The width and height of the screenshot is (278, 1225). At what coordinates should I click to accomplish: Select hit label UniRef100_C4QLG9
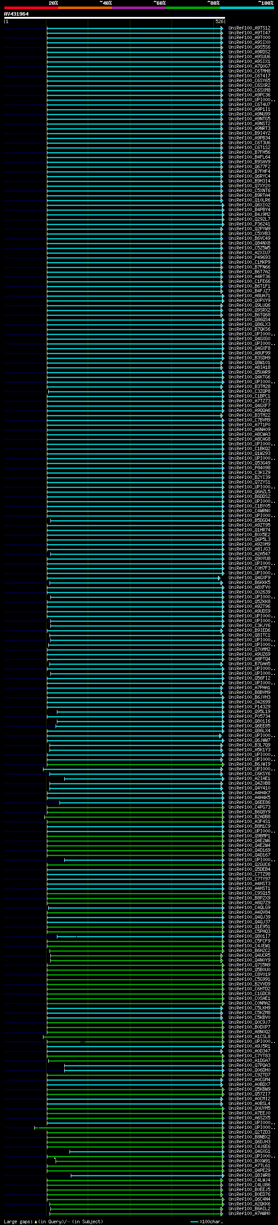coord(249,907)
